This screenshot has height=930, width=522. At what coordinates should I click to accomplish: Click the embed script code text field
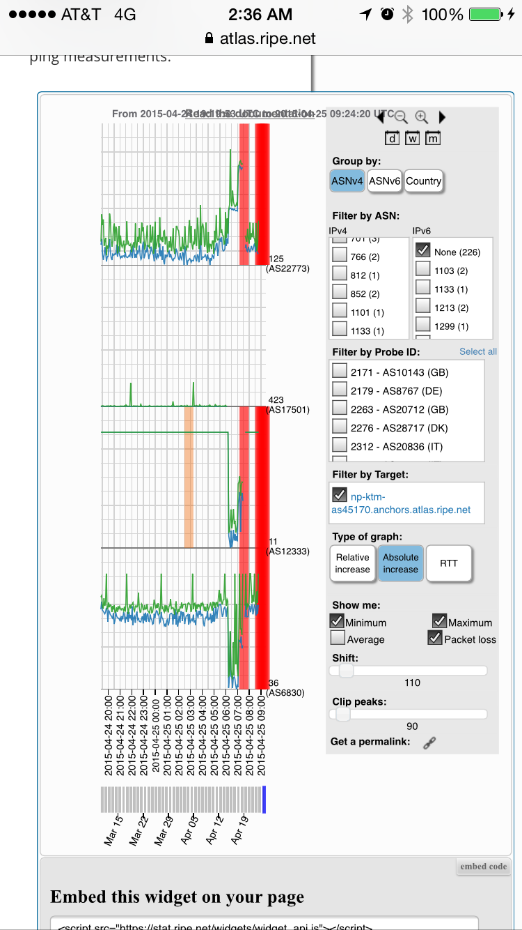click(264, 923)
